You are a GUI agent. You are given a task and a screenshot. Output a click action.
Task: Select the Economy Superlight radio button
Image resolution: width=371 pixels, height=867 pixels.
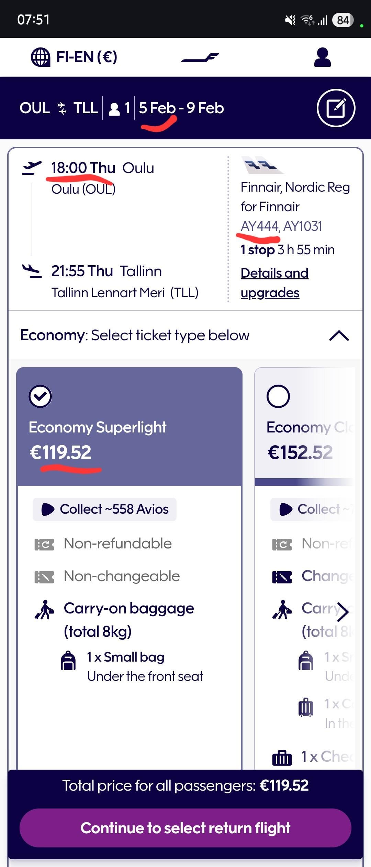point(40,396)
